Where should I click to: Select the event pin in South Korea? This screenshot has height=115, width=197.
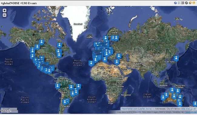click(176, 59)
